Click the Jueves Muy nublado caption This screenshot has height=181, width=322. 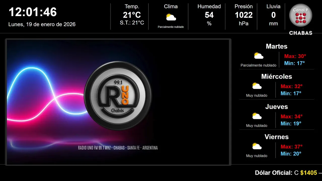257,126
